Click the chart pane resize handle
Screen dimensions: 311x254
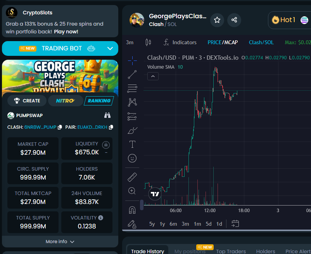tap(142, 205)
